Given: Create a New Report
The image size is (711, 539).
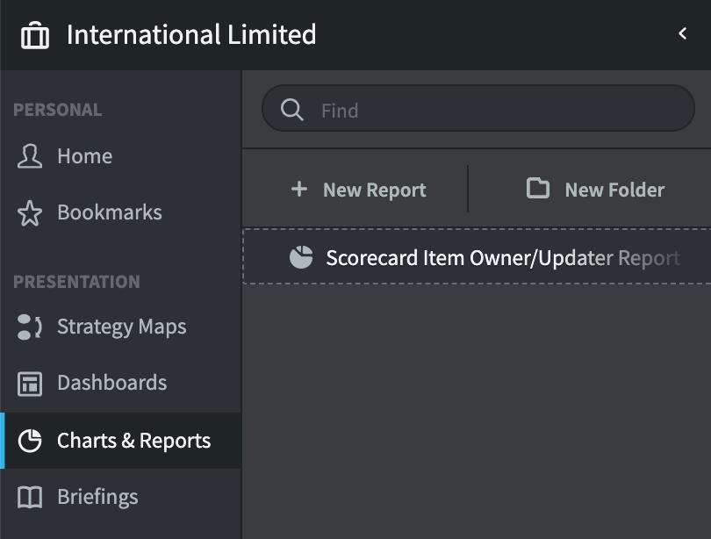Looking at the screenshot, I should (x=358, y=190).
